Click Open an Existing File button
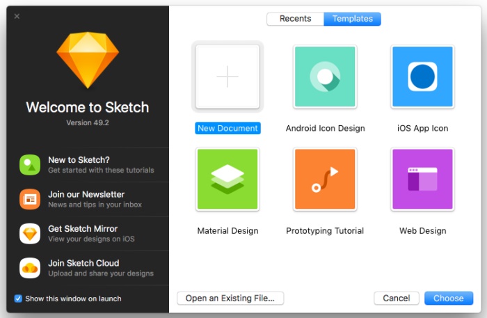 [x=230, y=298]
